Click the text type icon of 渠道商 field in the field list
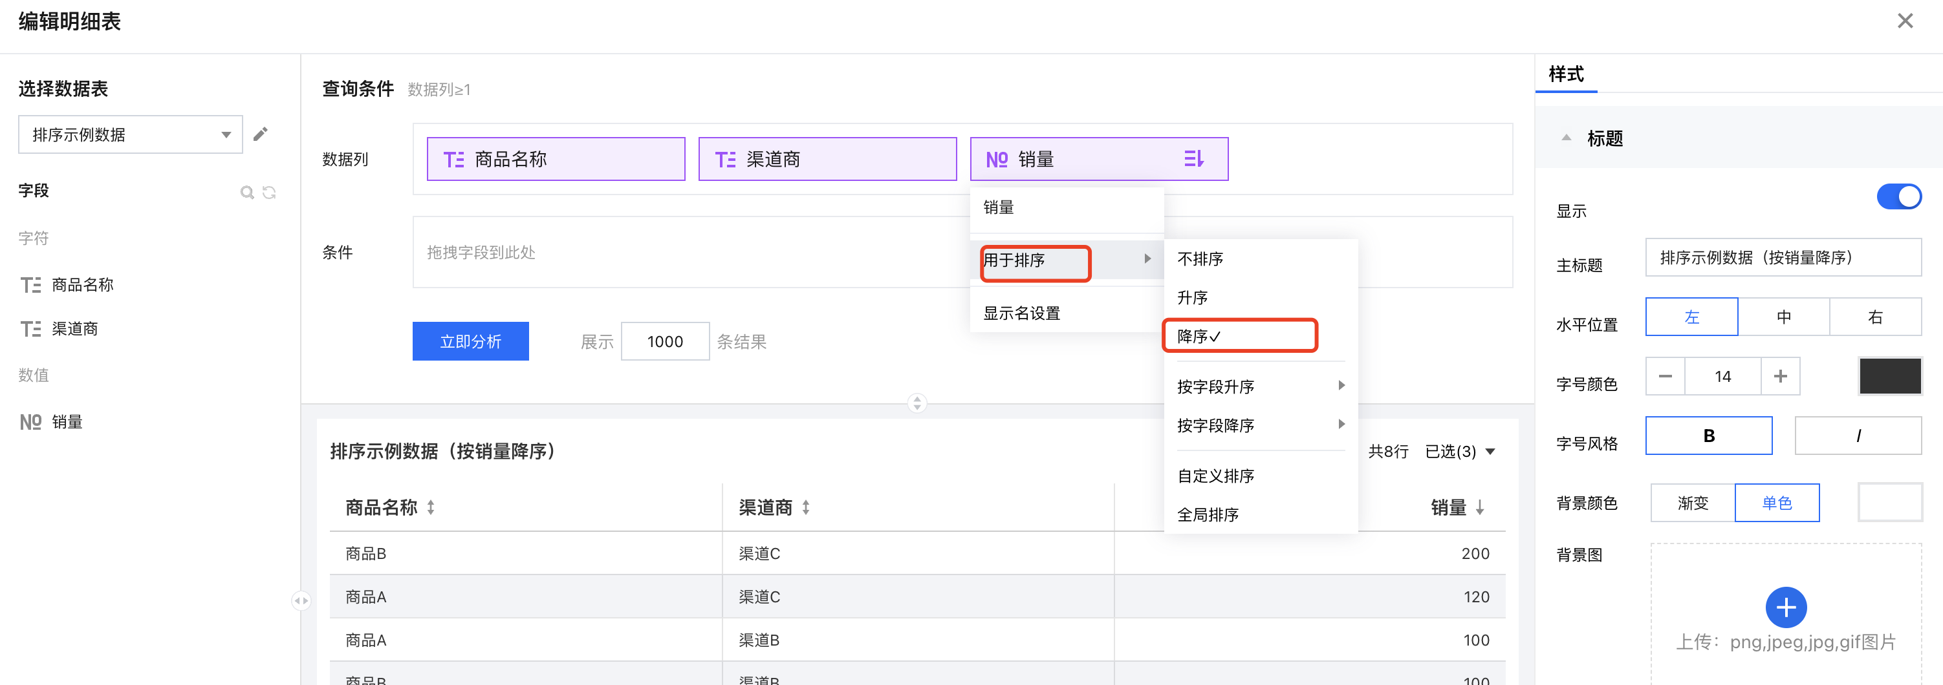This screenshot has width=1943, height=685. pos(31,328)
